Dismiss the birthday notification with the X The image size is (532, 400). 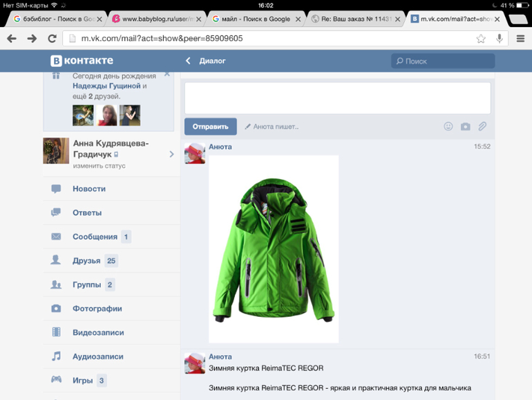[167, 74]
